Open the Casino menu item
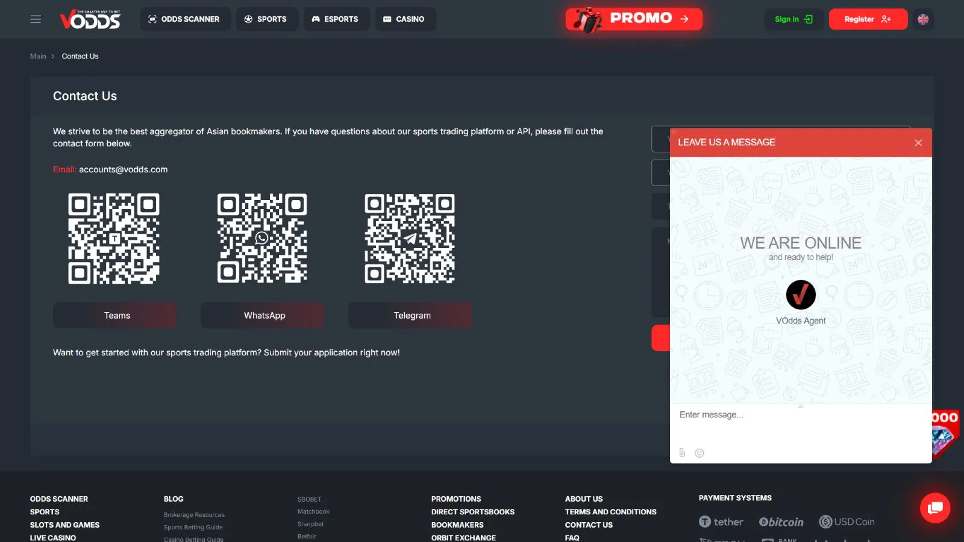The width and height of the screenshot is (964, 542). click(x=405, y=19)
